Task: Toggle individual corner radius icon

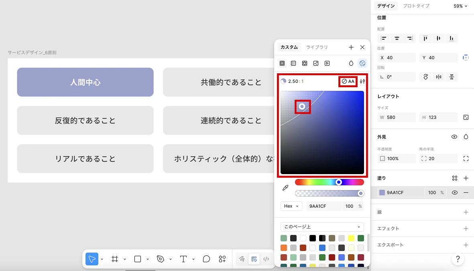Action: click(x=466, y=159)
